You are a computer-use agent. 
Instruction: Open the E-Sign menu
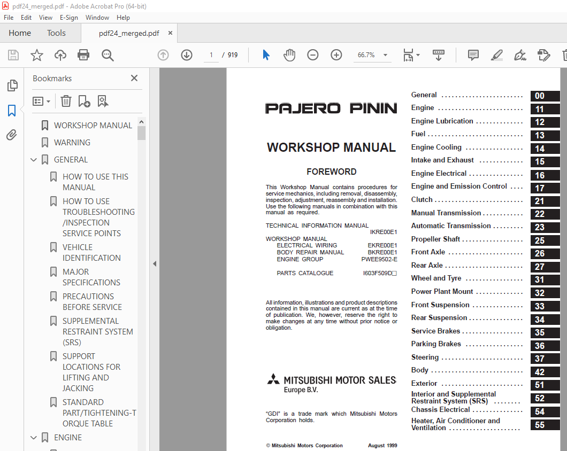(x=68, y=18)
